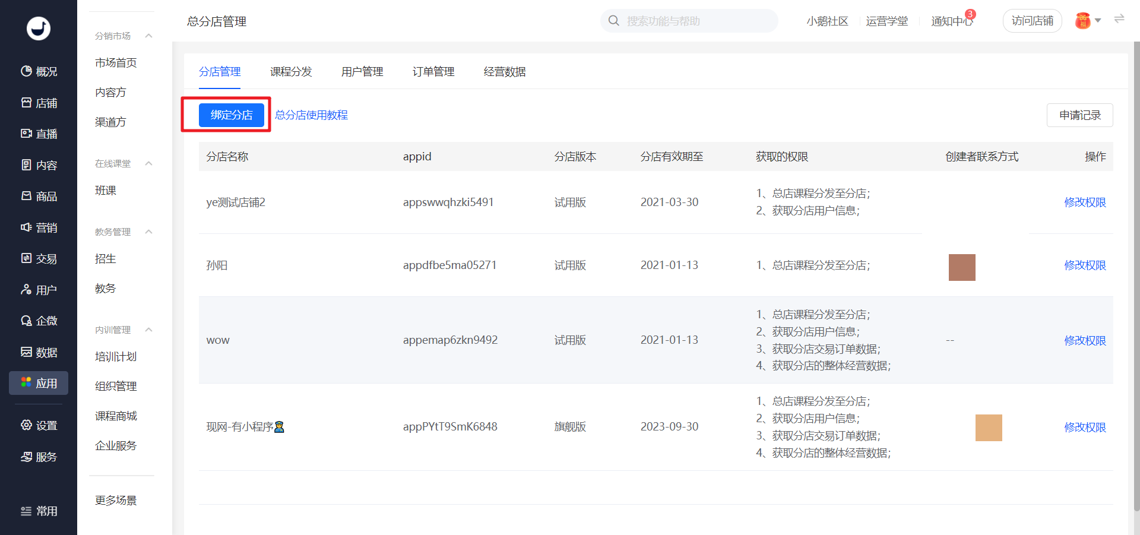
Task: Click the 申请记录 button
Action: coord(1080,115)
